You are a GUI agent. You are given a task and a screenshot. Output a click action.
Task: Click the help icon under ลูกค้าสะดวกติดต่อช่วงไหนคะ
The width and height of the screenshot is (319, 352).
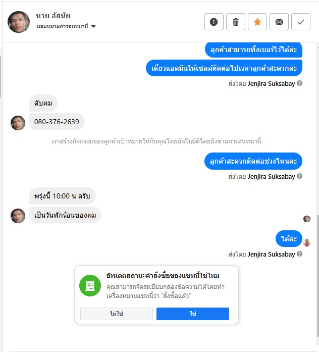coord(299,176)
